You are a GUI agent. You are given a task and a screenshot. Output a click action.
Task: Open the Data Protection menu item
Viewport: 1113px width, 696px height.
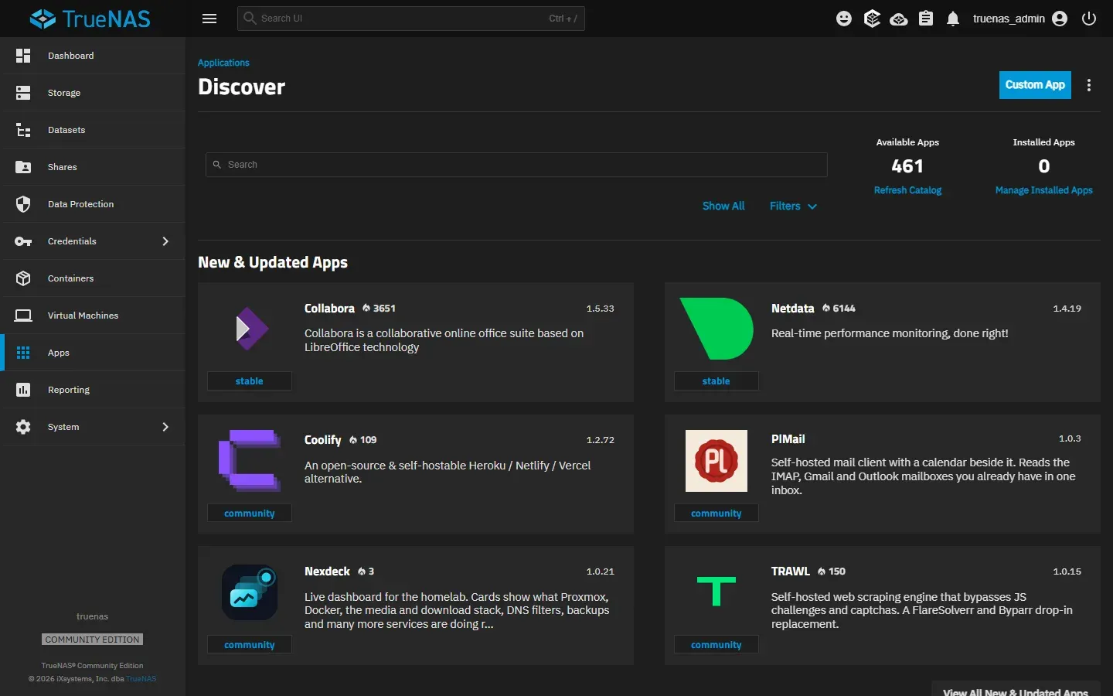pos(93,204)
